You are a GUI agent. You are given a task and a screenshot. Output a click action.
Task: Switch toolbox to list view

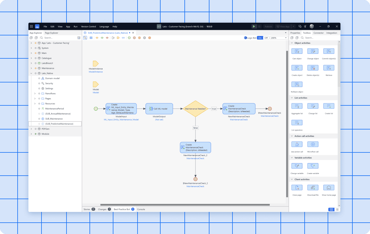coord(337,209)
